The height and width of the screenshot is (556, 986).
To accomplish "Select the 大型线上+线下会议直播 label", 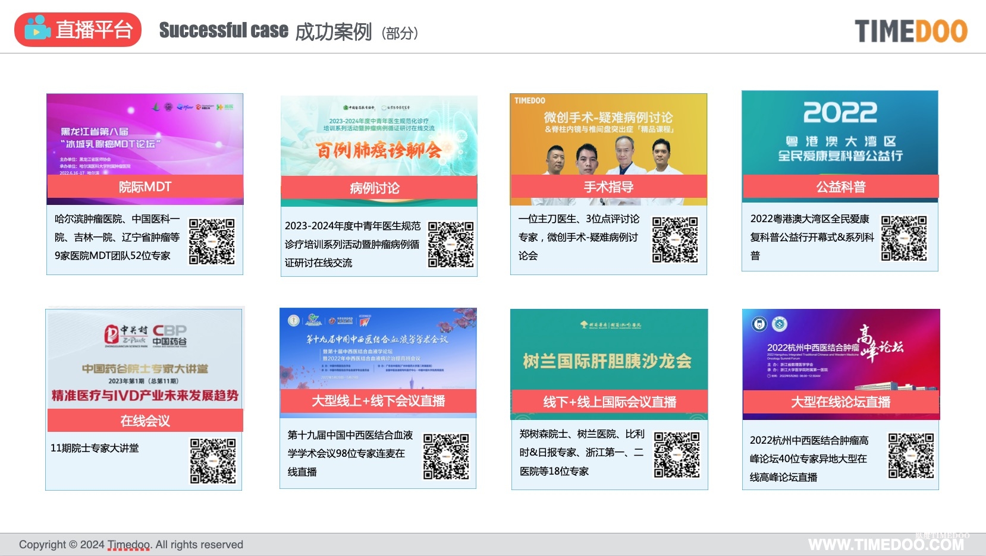I will [x=378, y=401].
